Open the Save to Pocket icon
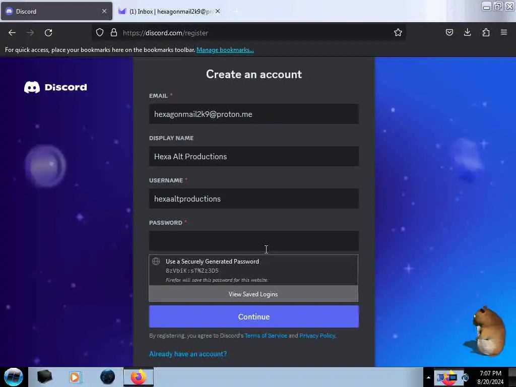The width and height of the screenshot is (516, 387). pos(449,32)
